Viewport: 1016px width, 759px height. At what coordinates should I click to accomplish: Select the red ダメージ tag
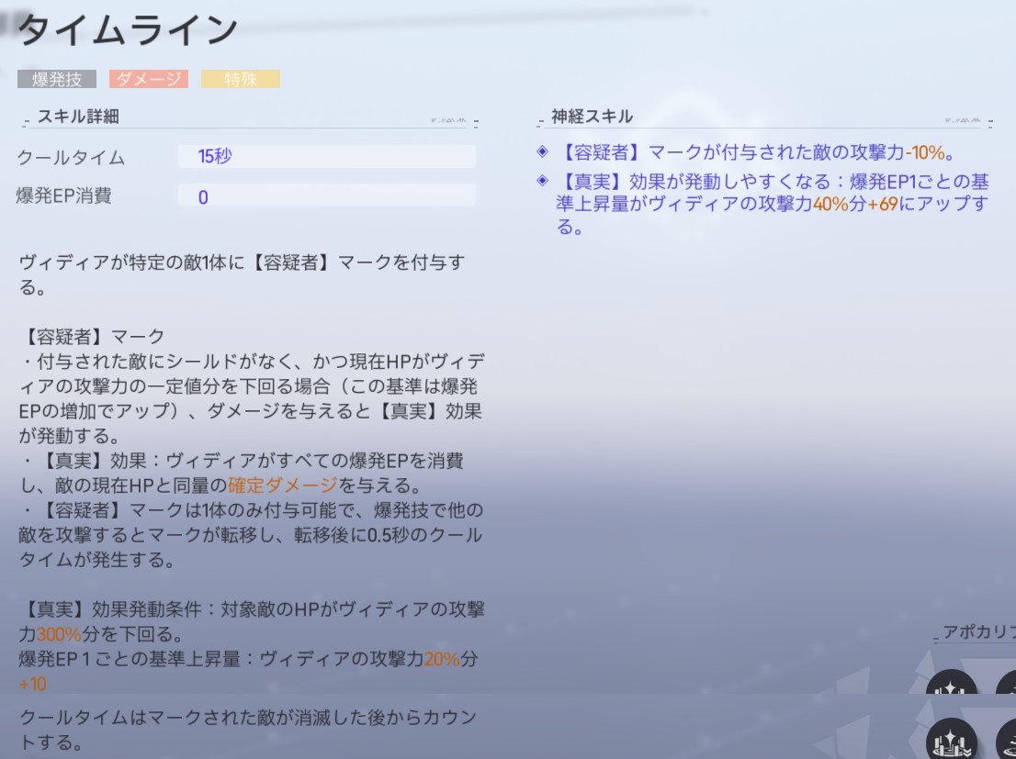click(149, 80)
